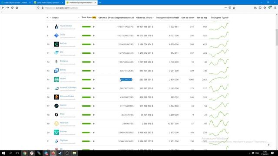Screen dimensions: 278x156
Task: Click the Huobi Global trust score bar
Action: 86,27
